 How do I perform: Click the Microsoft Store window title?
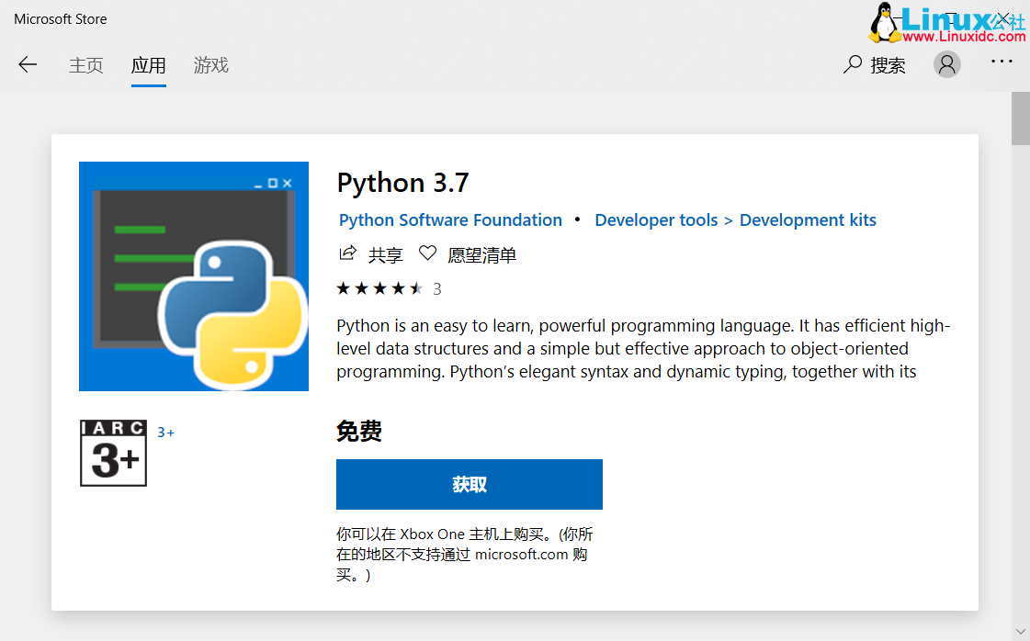pos(61,19)
